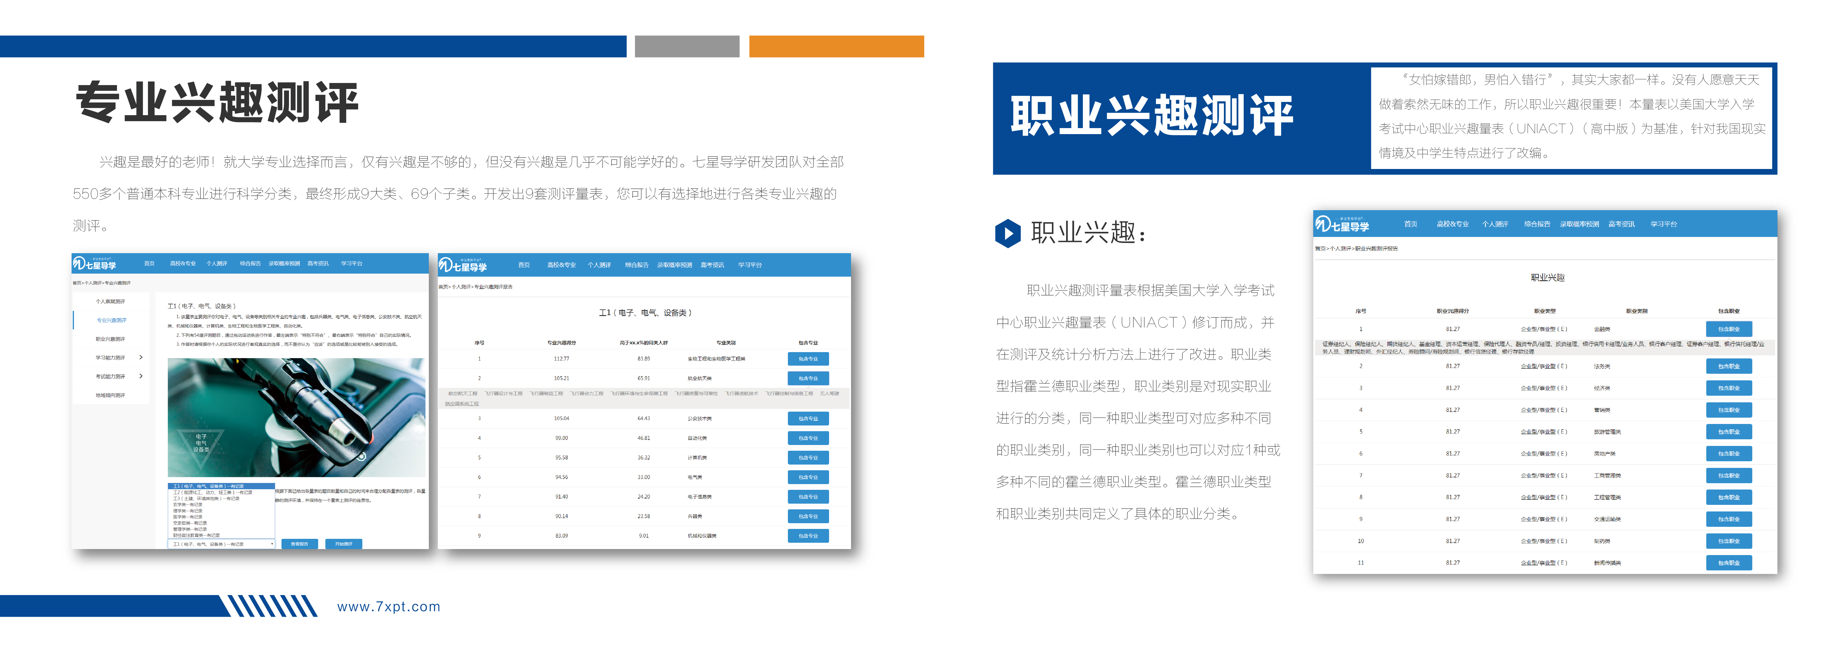Click 飞行器设计与工程 in expanded major list
This screenshot has width=1847, height=657.
coord(503,394)
